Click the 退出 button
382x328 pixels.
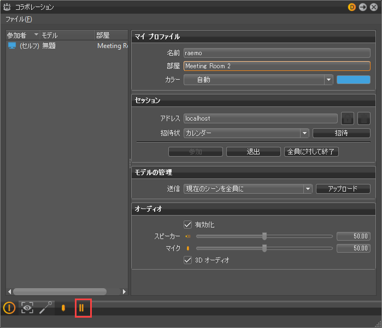254,152
